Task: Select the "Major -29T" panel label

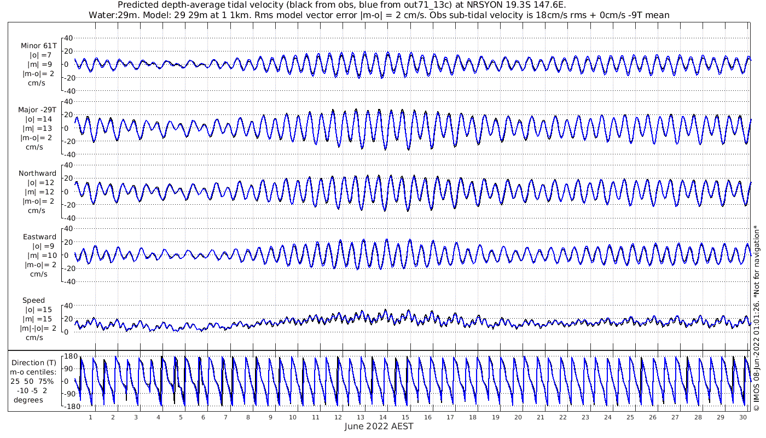Action: (x=37, y=109)
